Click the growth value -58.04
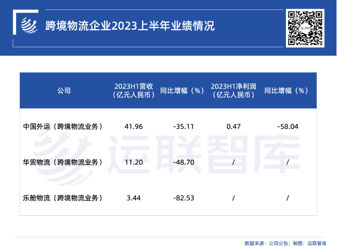 287,127
